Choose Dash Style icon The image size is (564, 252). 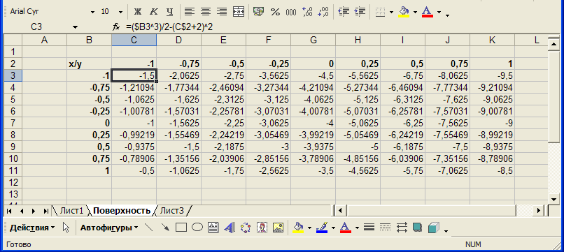pos(386,228)
